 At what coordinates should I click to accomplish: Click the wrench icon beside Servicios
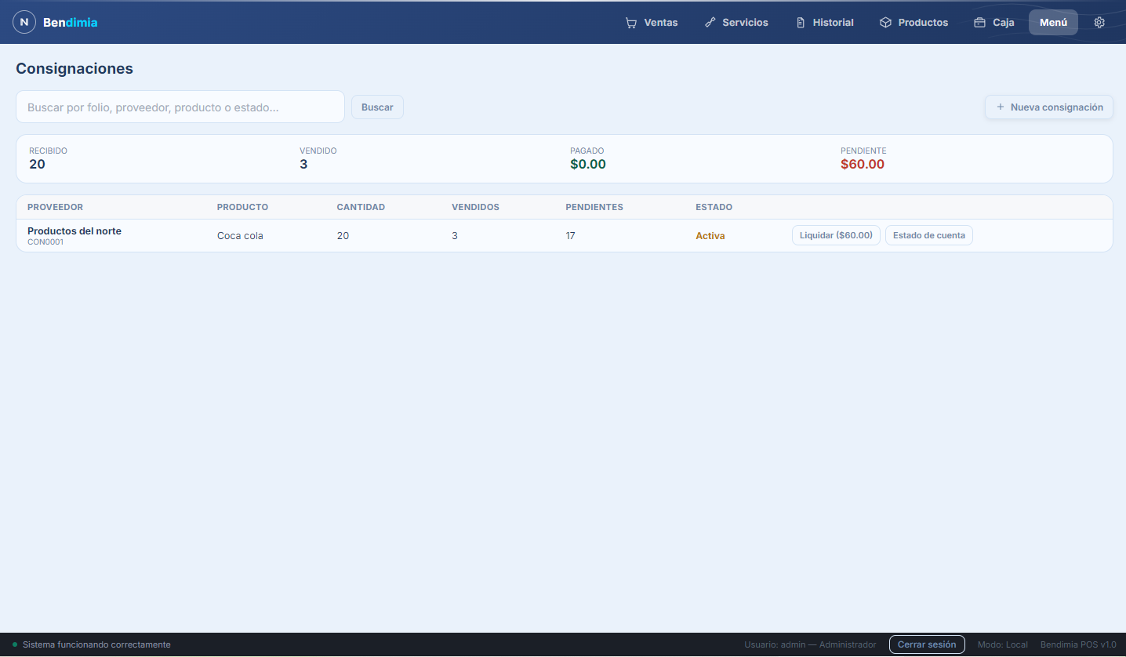(710, 23)
